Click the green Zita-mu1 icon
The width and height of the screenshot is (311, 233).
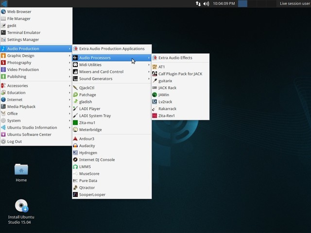(x=75, y=123)
